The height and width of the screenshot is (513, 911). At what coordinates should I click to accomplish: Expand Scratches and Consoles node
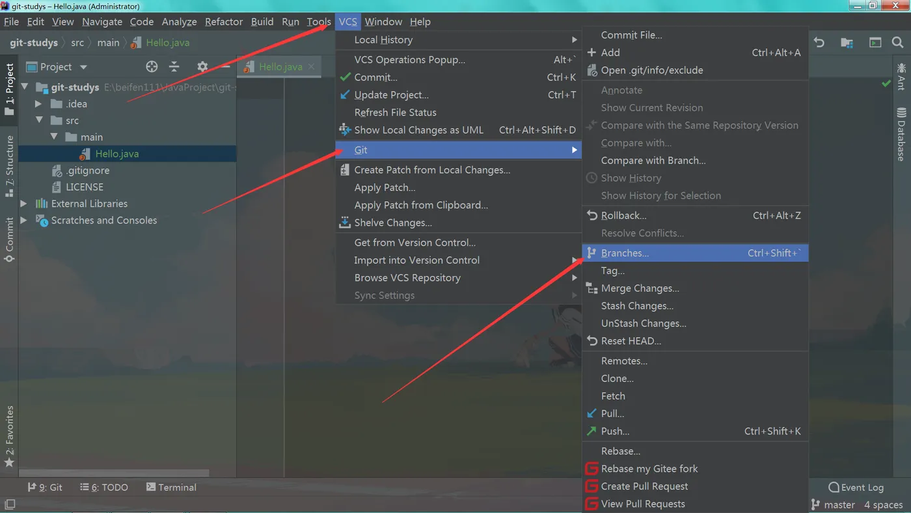pos(25,220)
